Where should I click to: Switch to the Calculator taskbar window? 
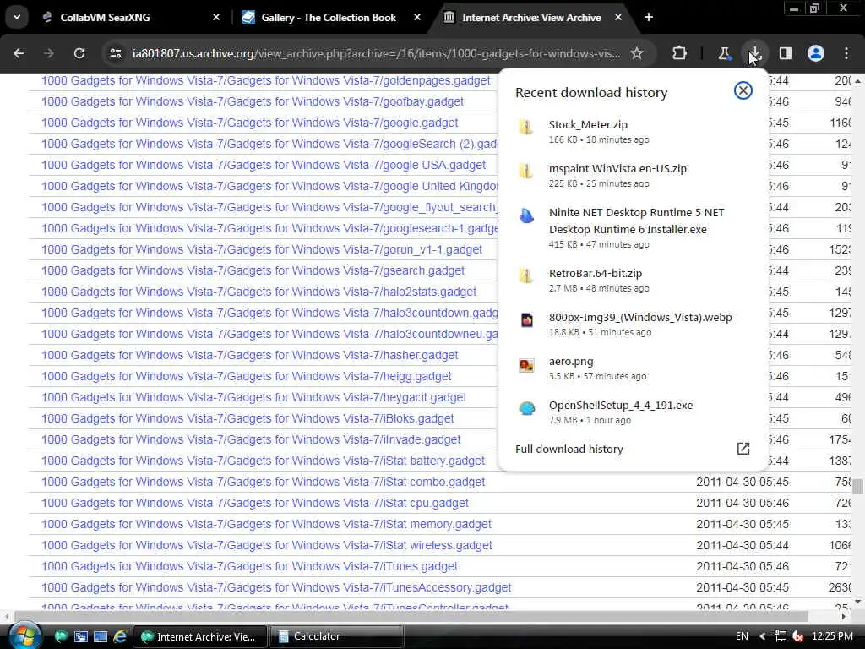[x=336, y=636]
